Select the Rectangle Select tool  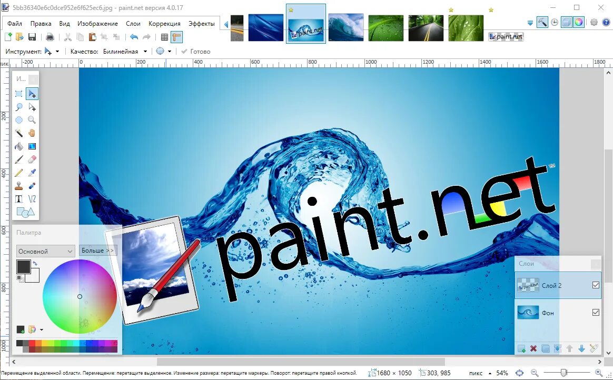19,94
